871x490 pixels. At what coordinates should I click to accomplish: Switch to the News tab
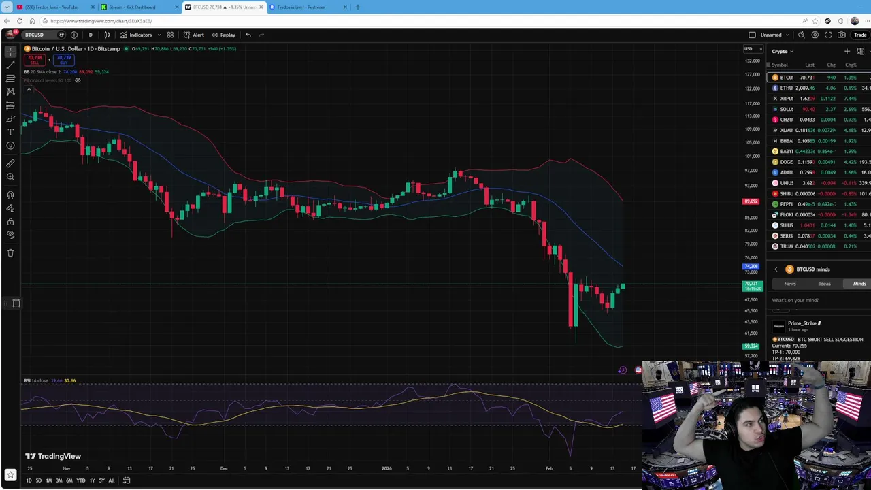coord(789,284)
